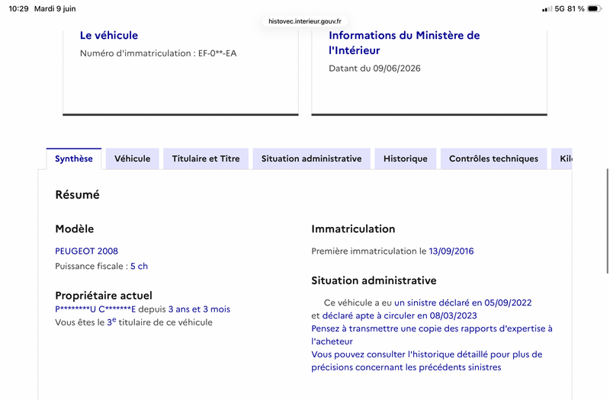
Task: Tap the cellular signal bars icon
Action: [547, 9]
